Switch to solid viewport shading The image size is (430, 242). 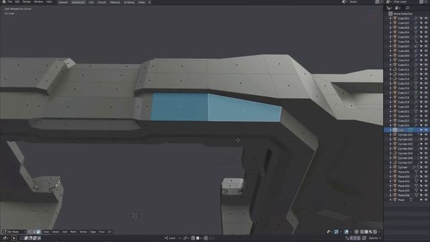[x=366, y=232]
